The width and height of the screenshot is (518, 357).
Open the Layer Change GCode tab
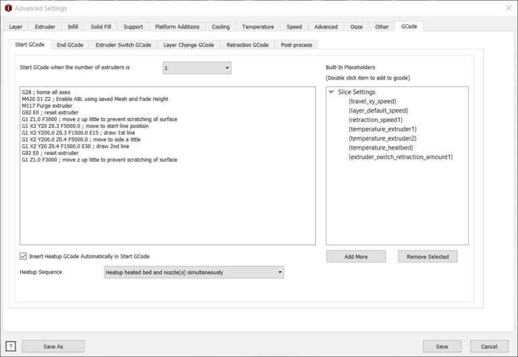189,45
